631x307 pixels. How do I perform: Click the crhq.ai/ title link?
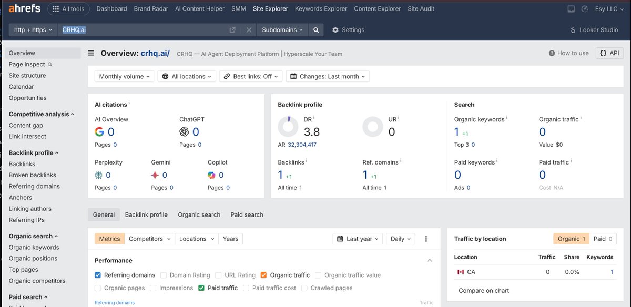click(155, 53)
